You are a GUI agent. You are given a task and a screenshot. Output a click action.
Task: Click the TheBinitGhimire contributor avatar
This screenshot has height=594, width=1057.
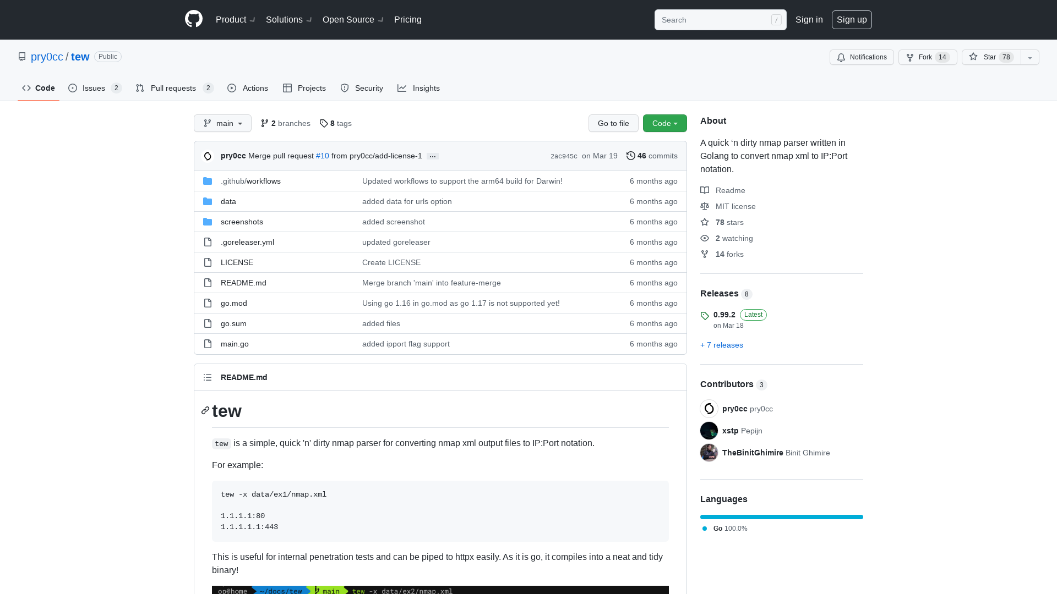point(709,453)
